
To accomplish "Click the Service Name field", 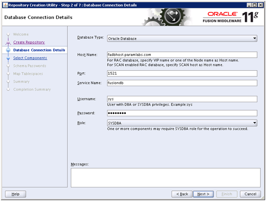I will tap(182, 83).
